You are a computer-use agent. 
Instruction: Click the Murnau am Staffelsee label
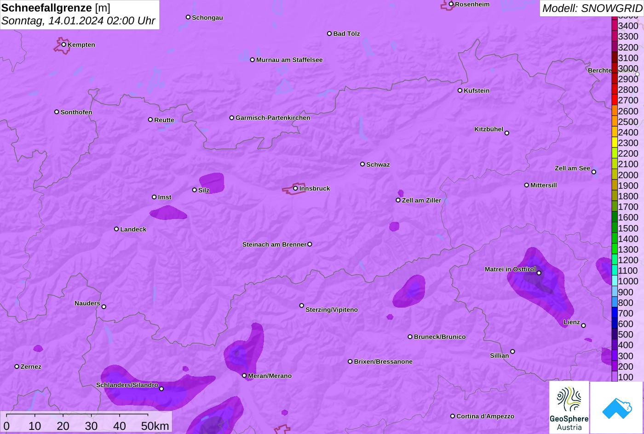(289, 60)
